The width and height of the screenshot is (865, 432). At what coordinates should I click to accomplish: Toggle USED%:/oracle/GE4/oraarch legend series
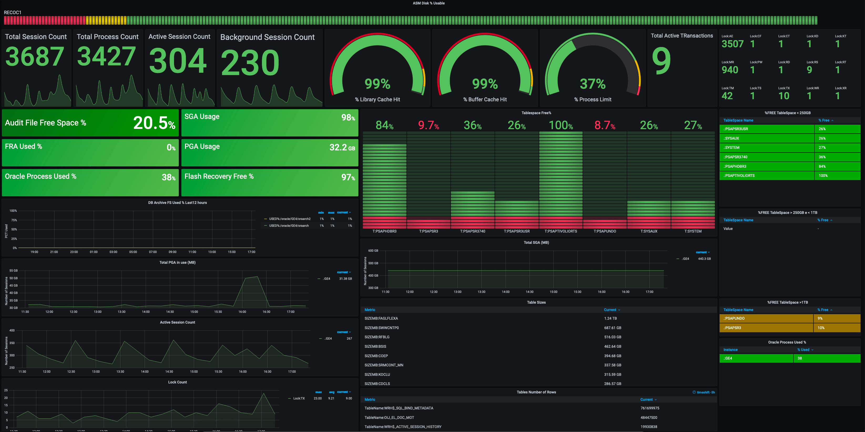tap(289, 225)
